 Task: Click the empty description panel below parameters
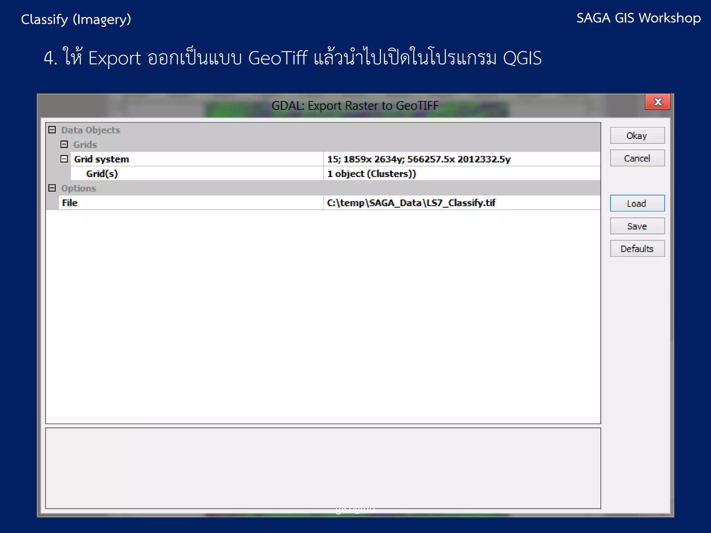tap(323, 468)
